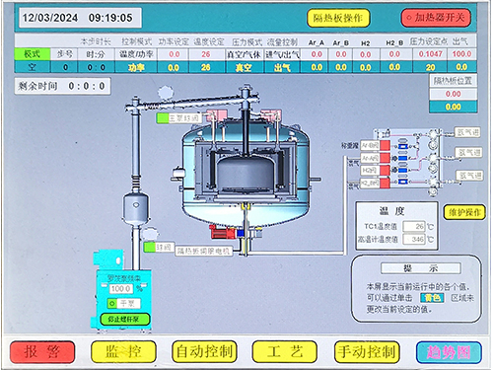Click the 0.1047 pressure reading
This screenshot has height=370, width=493.
430,54
